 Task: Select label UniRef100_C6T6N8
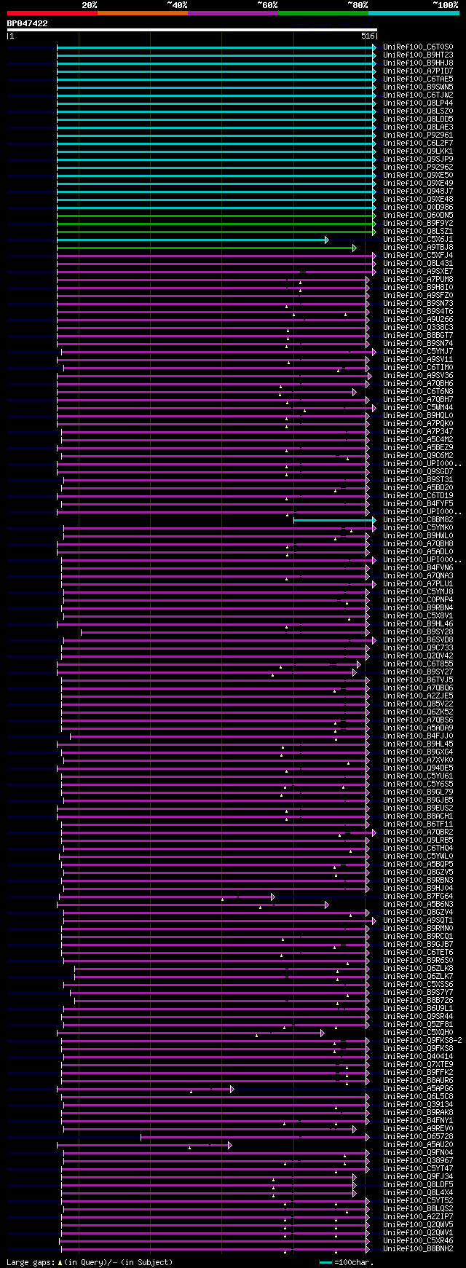tap(418, 392)
